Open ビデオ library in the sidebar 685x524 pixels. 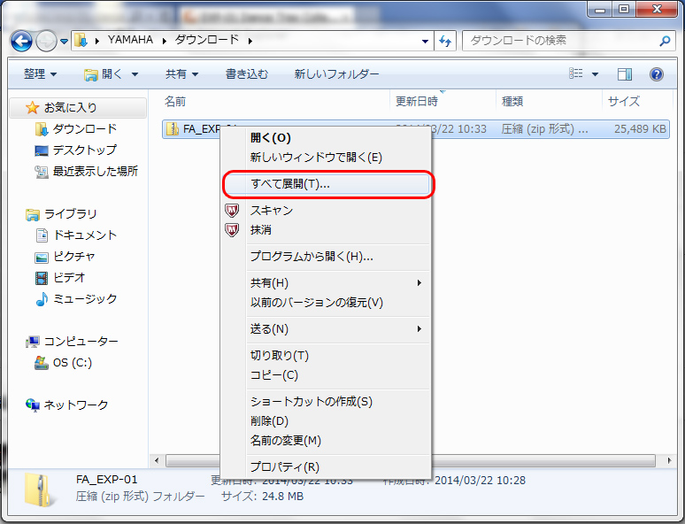(69, 278)
